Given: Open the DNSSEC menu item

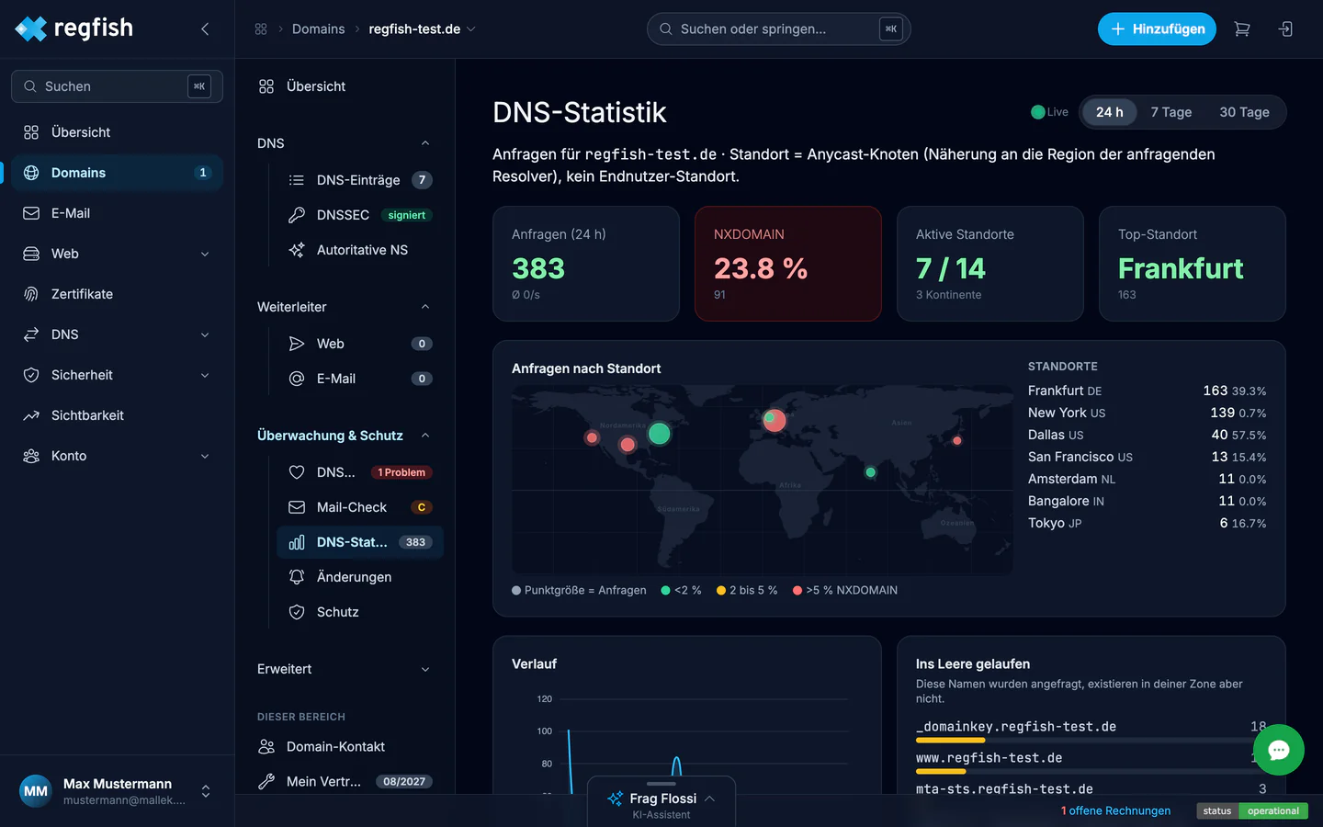Looking at the screenshot, I should tap(359, 215).
